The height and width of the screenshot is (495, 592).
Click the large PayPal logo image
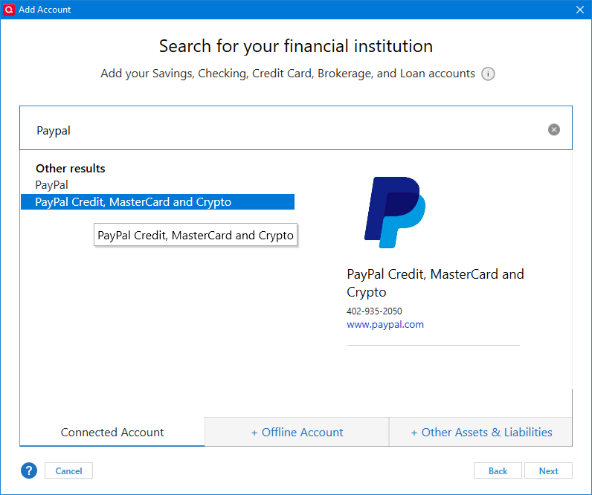coord(395,213)
